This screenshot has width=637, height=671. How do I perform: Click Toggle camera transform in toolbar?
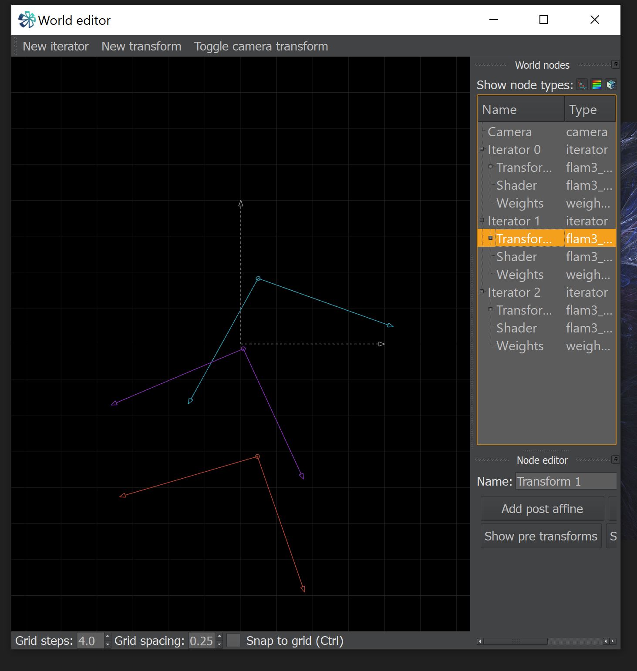pyautogui.click(x=261, y=46)
